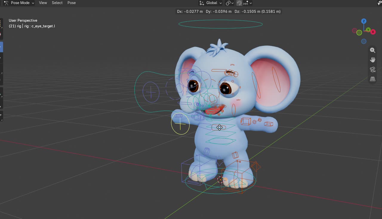Click the negative Z axis blue circle

[x=364, y=41]
